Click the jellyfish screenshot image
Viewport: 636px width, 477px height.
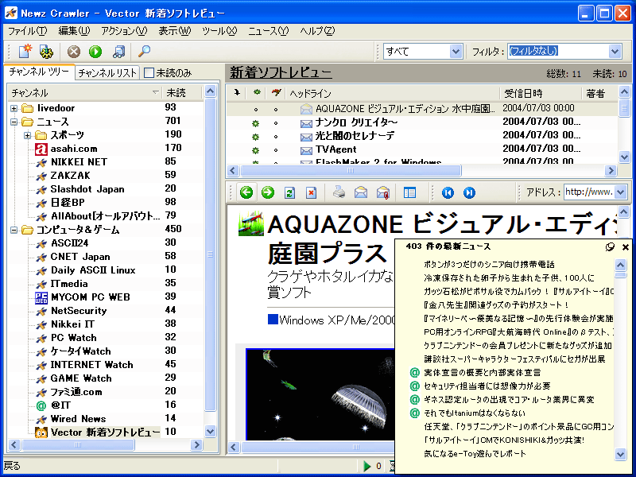320,394
